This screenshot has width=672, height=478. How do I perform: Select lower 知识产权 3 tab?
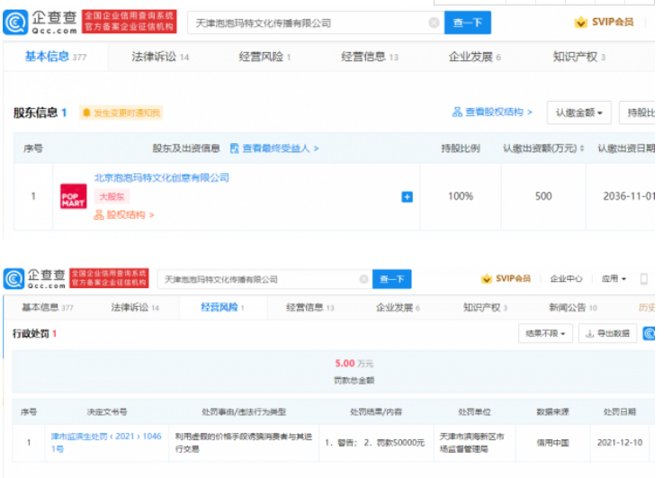pyautogui.click(x=485, y=307)
